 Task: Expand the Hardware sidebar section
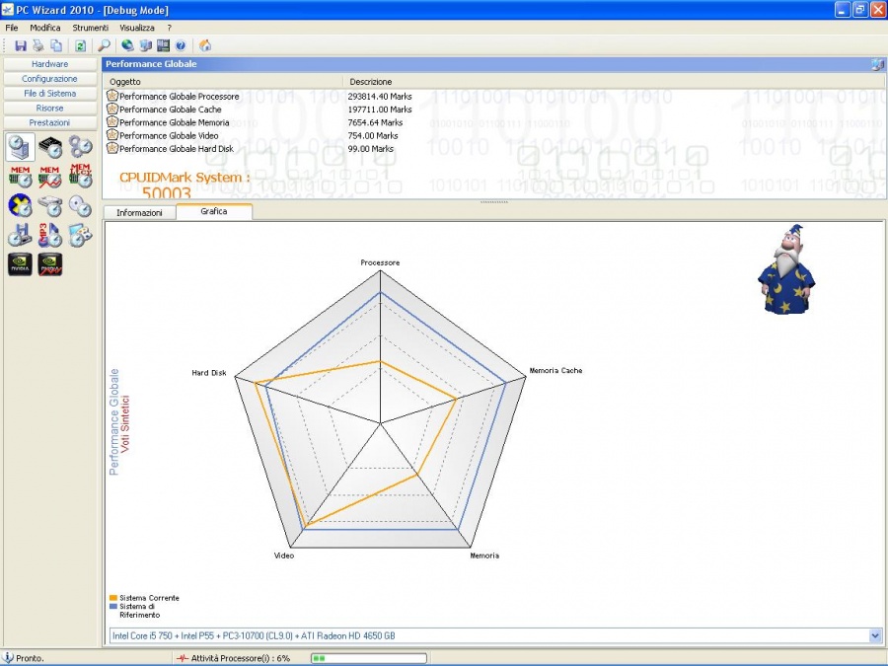click(x=50, y=64)
